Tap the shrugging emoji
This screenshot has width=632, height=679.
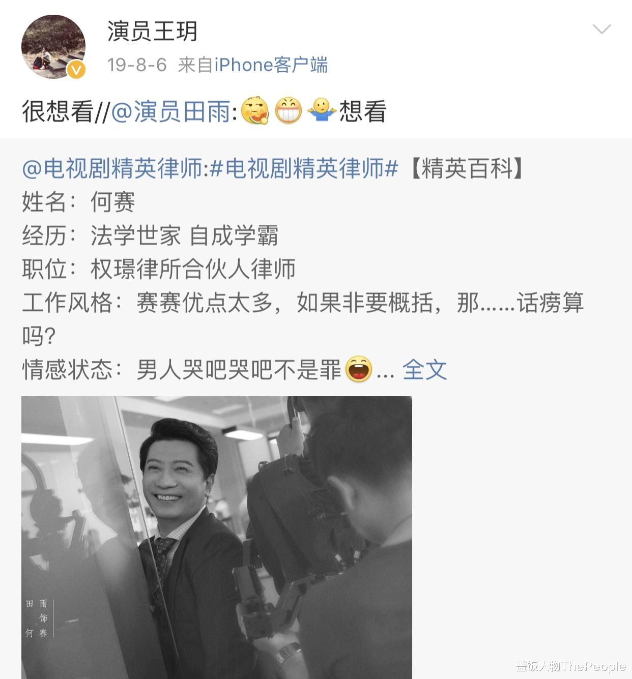point(322,110)
